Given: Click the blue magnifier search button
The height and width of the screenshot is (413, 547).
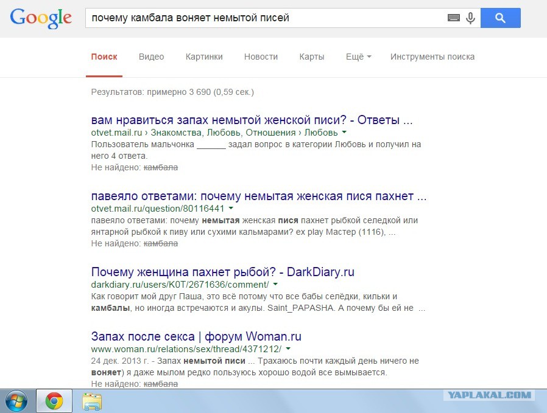Looking at the screenshot, I should click(x=500, y=18).
